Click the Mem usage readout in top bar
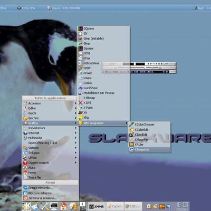The width and height of the screenshot is (211, 211). pyautogui.click(x=64, y=8)
